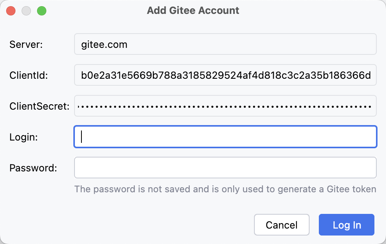
Task: Click the Server: label
Action: click(x=26, y=45)
